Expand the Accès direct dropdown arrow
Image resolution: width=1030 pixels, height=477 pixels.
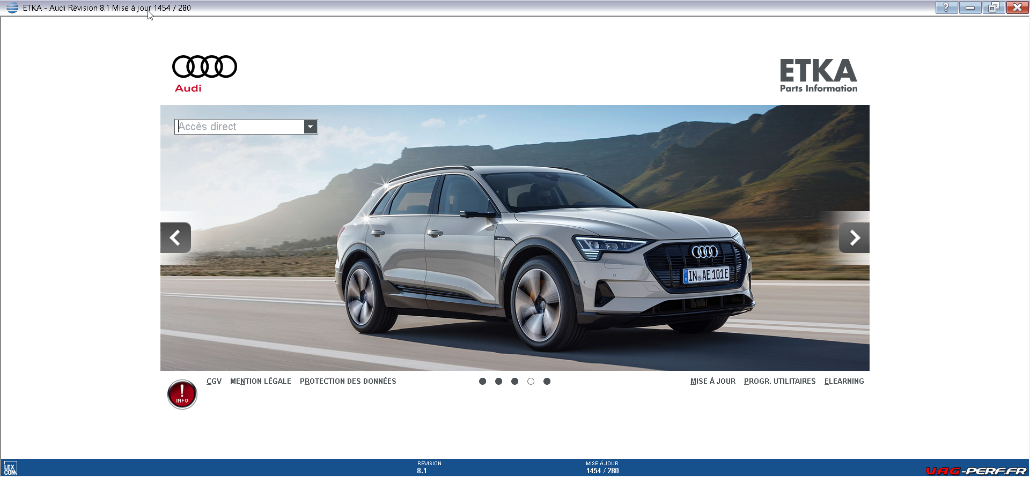point(310,127)
